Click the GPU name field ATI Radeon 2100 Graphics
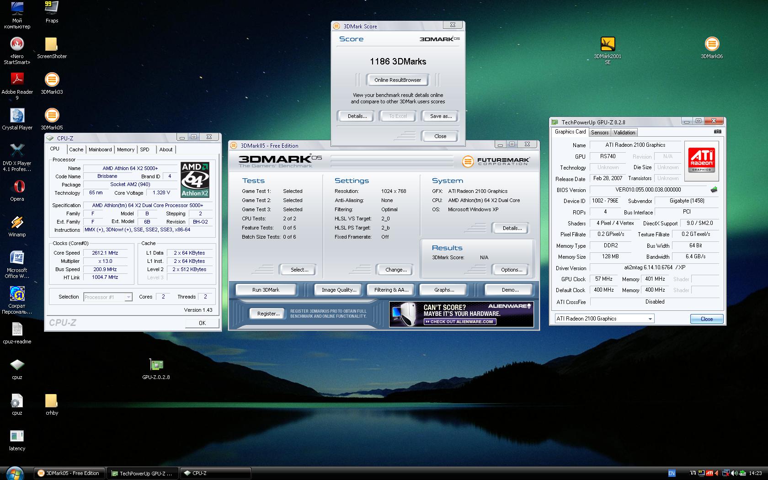Viewport: 768px width, 480px height. coord(635,145)
